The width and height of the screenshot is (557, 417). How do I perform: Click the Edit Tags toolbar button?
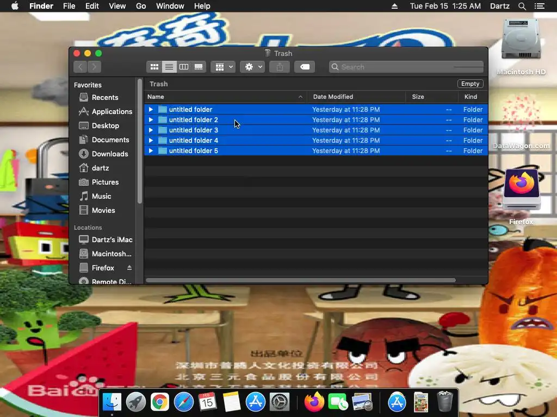click(x=305, y=67)
